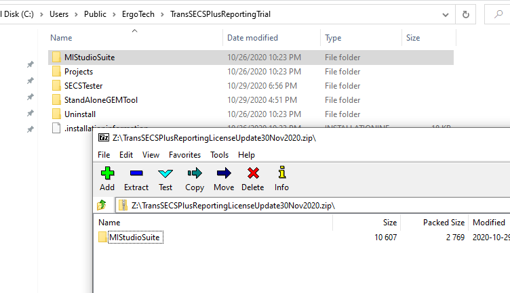Select the Projects folder name
This screenshot has width=510, height=293.
tap(79, 72)
